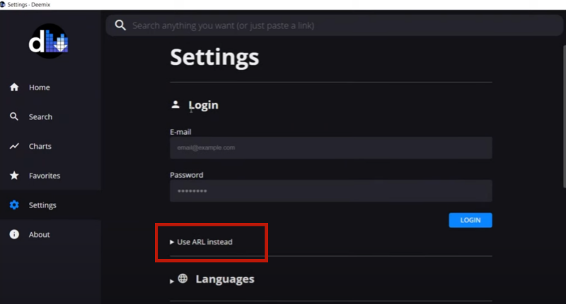Click the Charts trend line icon
Image resolution: width=566 pixels, height=304 pixels.
(14, 146)
